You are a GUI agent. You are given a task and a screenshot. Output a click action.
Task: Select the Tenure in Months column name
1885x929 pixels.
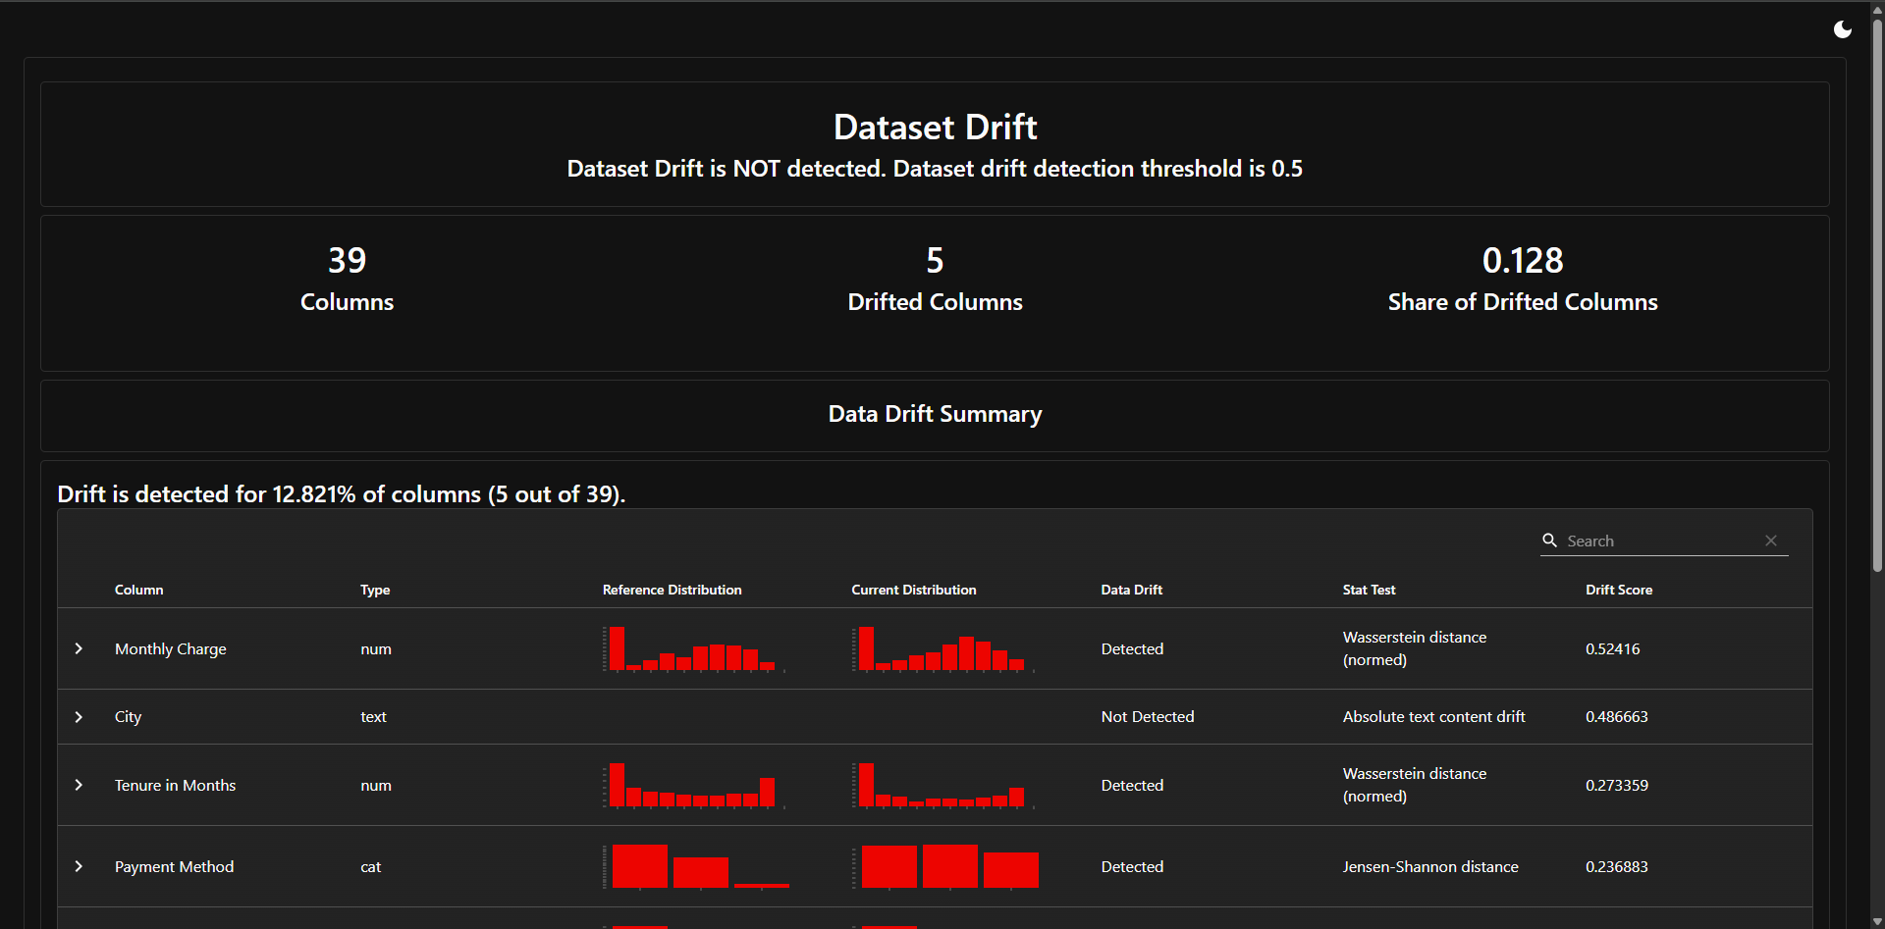(x=176, y=785)
